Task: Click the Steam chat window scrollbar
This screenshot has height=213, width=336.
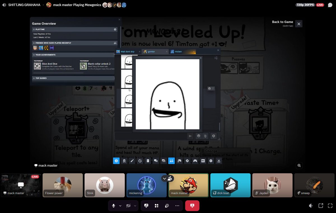Action: [x=220, y=126]
